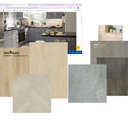128x128 pixels.
Task: Open the green profile avatar
Action: point(78,8)
